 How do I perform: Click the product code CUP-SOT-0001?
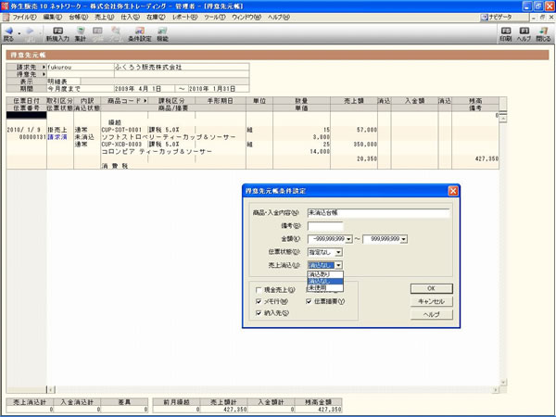click(121, 130)
